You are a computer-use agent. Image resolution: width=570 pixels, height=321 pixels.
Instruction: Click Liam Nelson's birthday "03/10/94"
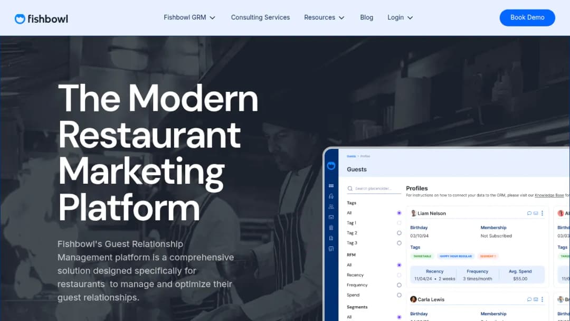click(x=419, y=236)
